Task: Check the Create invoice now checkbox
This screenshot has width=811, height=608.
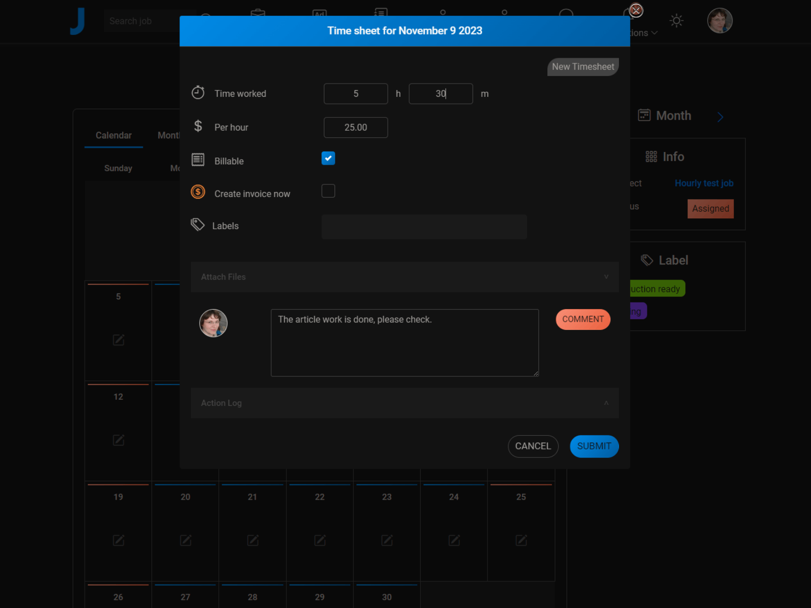Action: (328, 191)
